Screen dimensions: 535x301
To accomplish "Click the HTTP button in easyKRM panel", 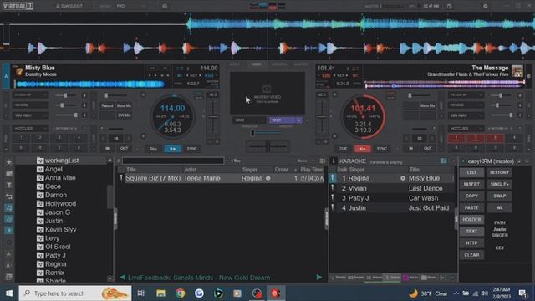I will (x=471, y=243).
